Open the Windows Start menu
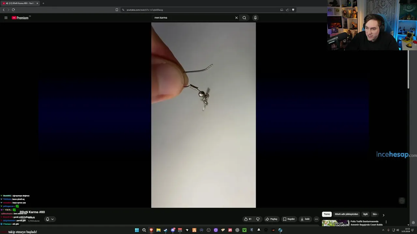The image size is (417, 234). click(x=137, y=230)
